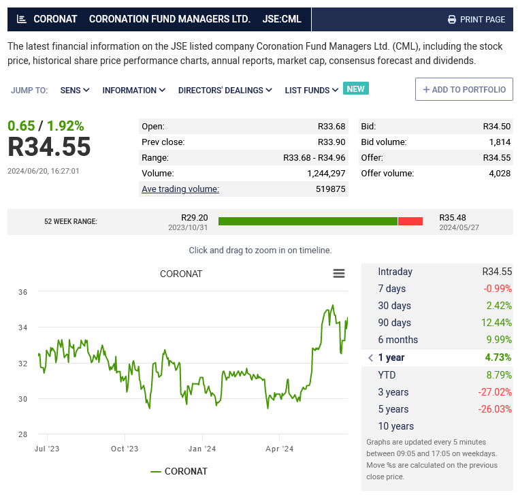
Task: Click the Prev close value R33.90
Action: pos(331,142)
